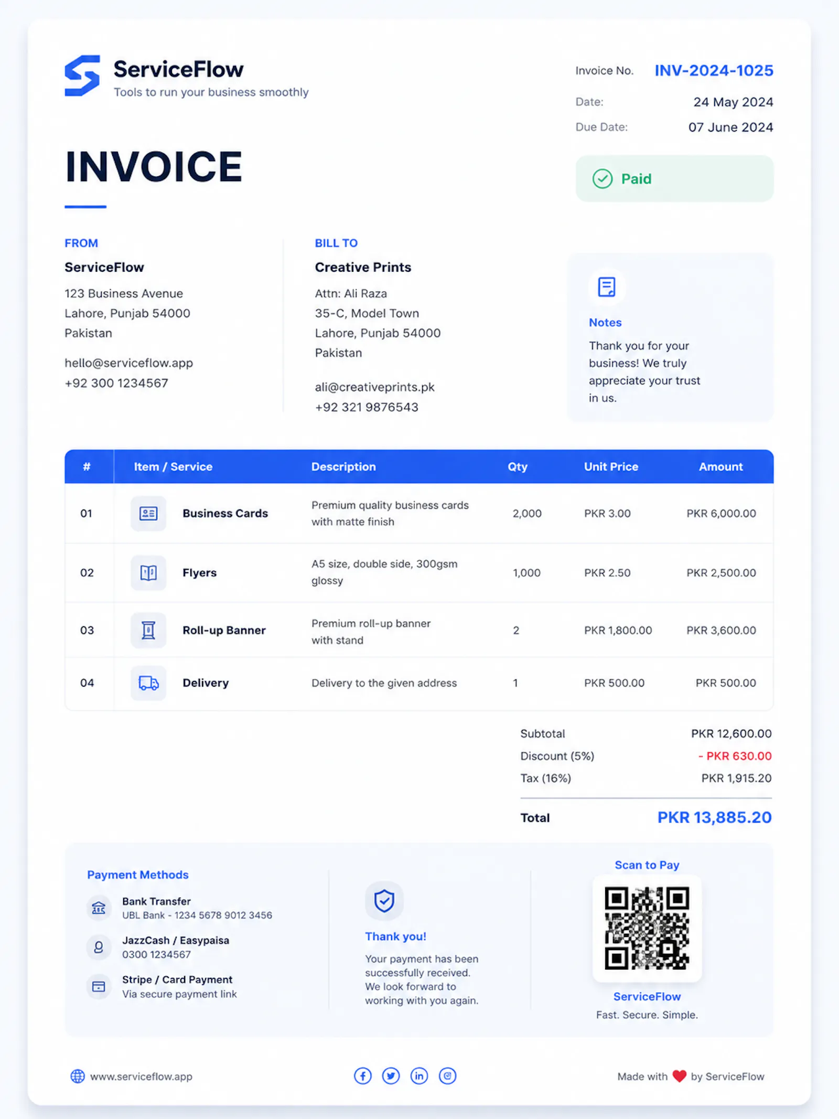Image resolution: width=839 pixels, height=1119 pixels.
Task: Click the PKR 1,800.00 unit price
Action: point(618,630)
